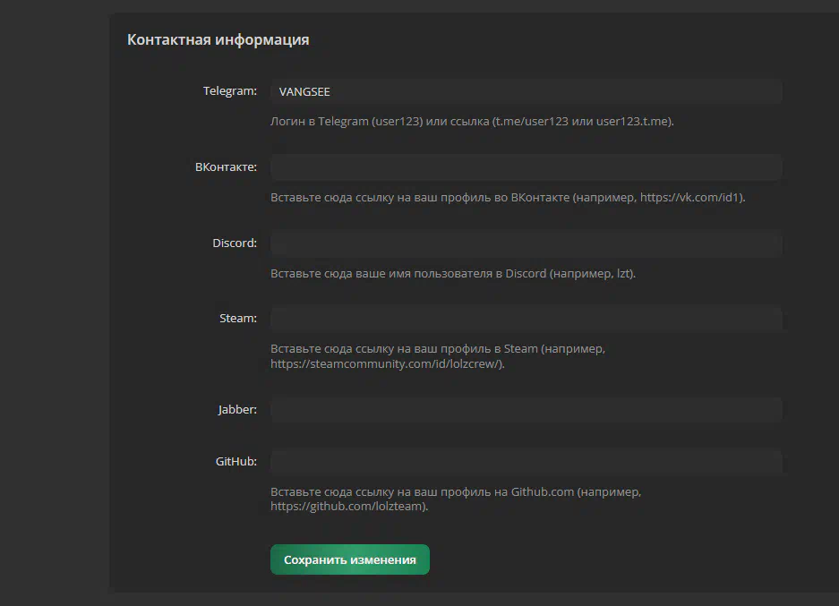Image resolution: width=839 pixels, height=606 pixels.
Task: Click the Discord: field label
Action: [x=235, y=243]
